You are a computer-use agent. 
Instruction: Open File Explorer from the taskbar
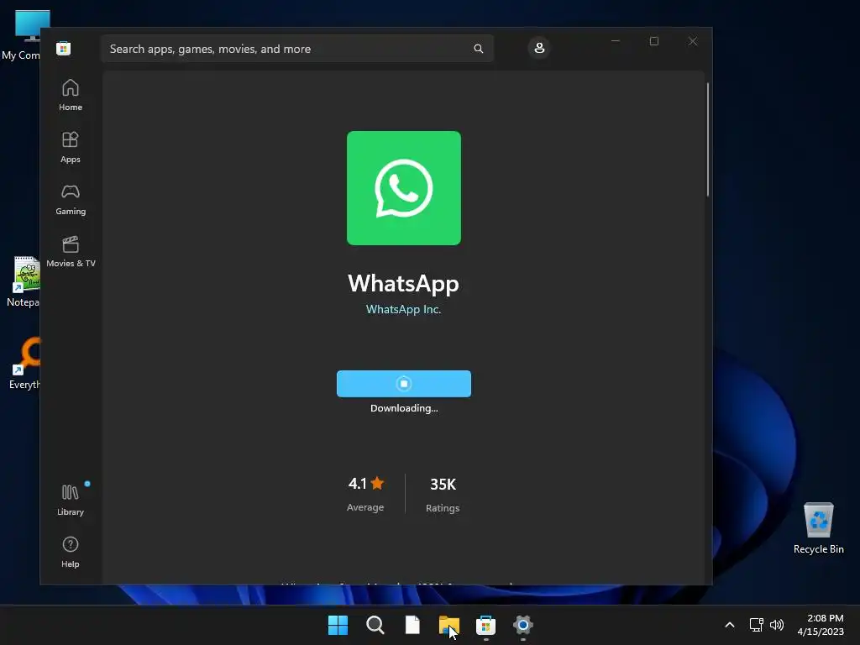pyautogui.click(x=449, y=625)
